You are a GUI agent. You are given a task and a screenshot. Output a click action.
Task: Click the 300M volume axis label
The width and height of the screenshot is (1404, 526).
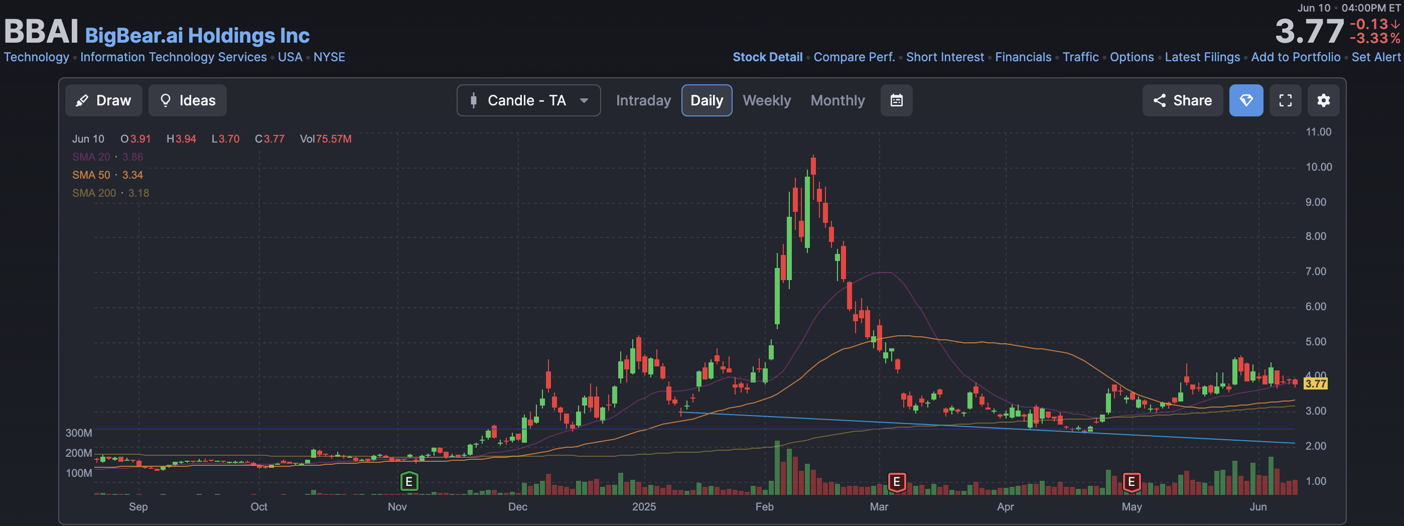[79, 433]
